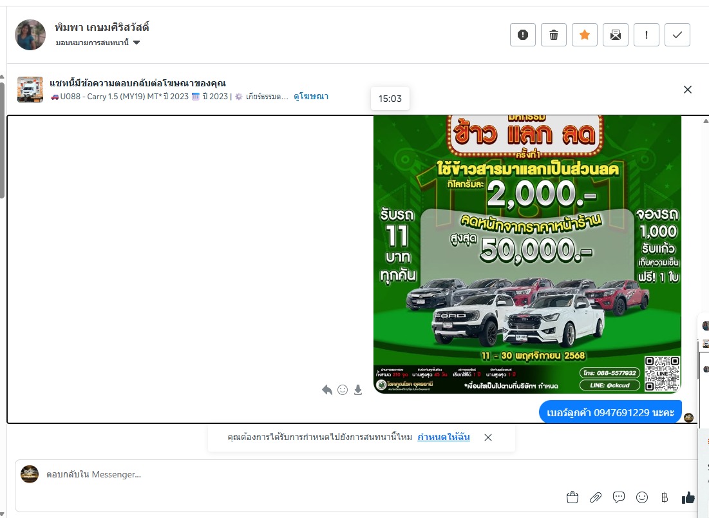Reply to the promotional image message

(x=327, y=390)
